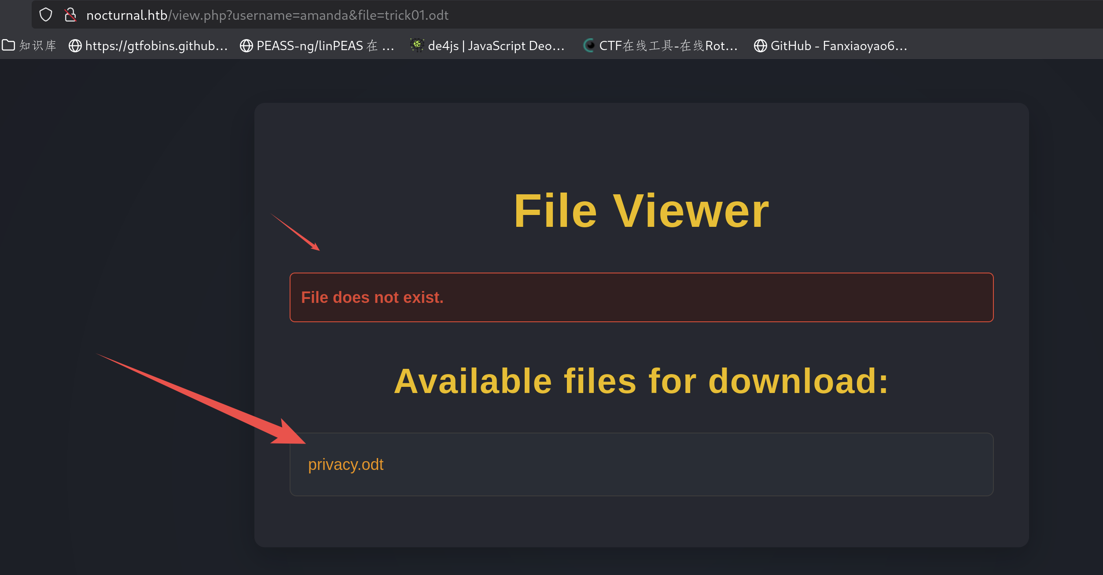Open the https://gtfobins.github bookmark text

click(156, 46)
